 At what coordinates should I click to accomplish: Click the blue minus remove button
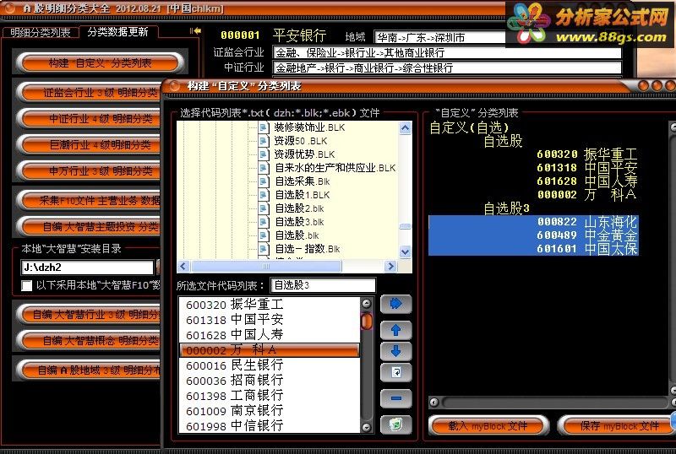[395, 398]
